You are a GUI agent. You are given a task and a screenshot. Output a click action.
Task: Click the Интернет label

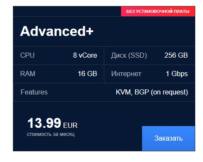126,74
